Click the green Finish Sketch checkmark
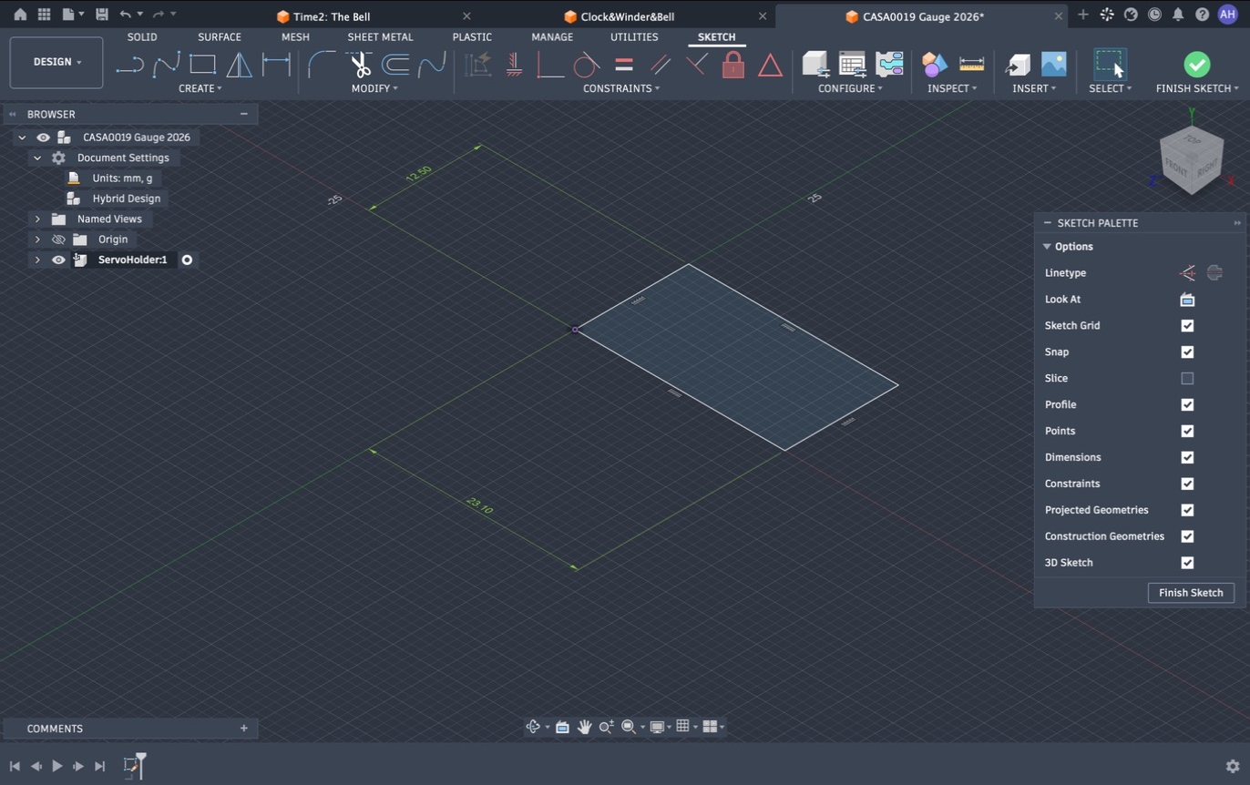 tap(1197, 64)
